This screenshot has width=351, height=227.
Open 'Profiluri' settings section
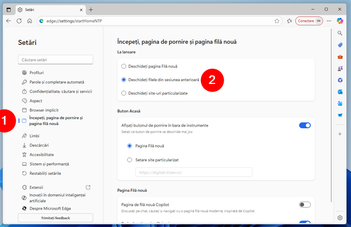pyautogui.click(x=37, y=72)
